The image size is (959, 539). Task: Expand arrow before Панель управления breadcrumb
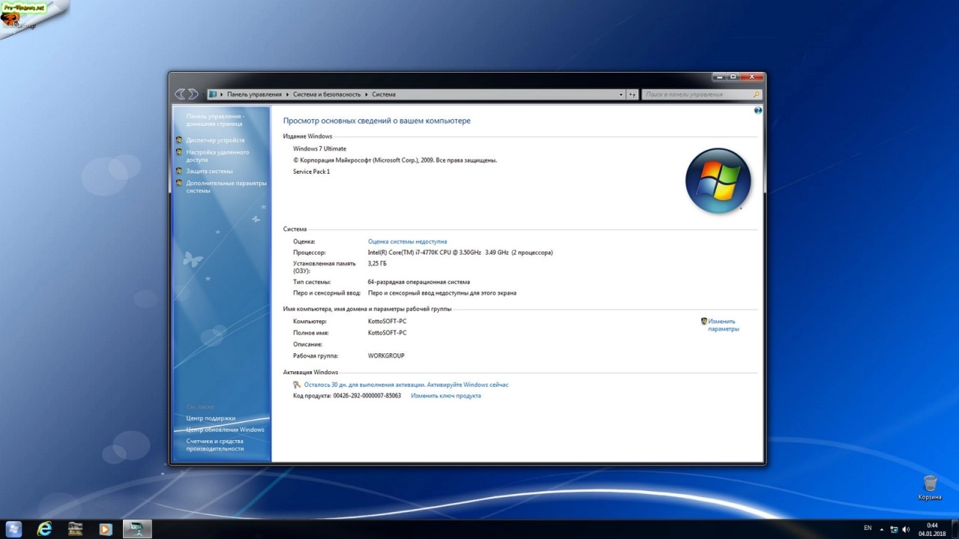222,94
